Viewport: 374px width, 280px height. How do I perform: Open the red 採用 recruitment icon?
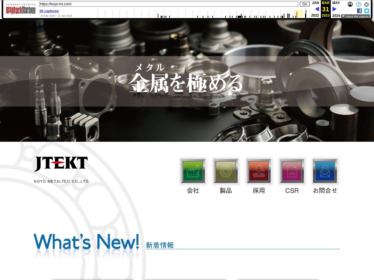[x=259, y=171]
